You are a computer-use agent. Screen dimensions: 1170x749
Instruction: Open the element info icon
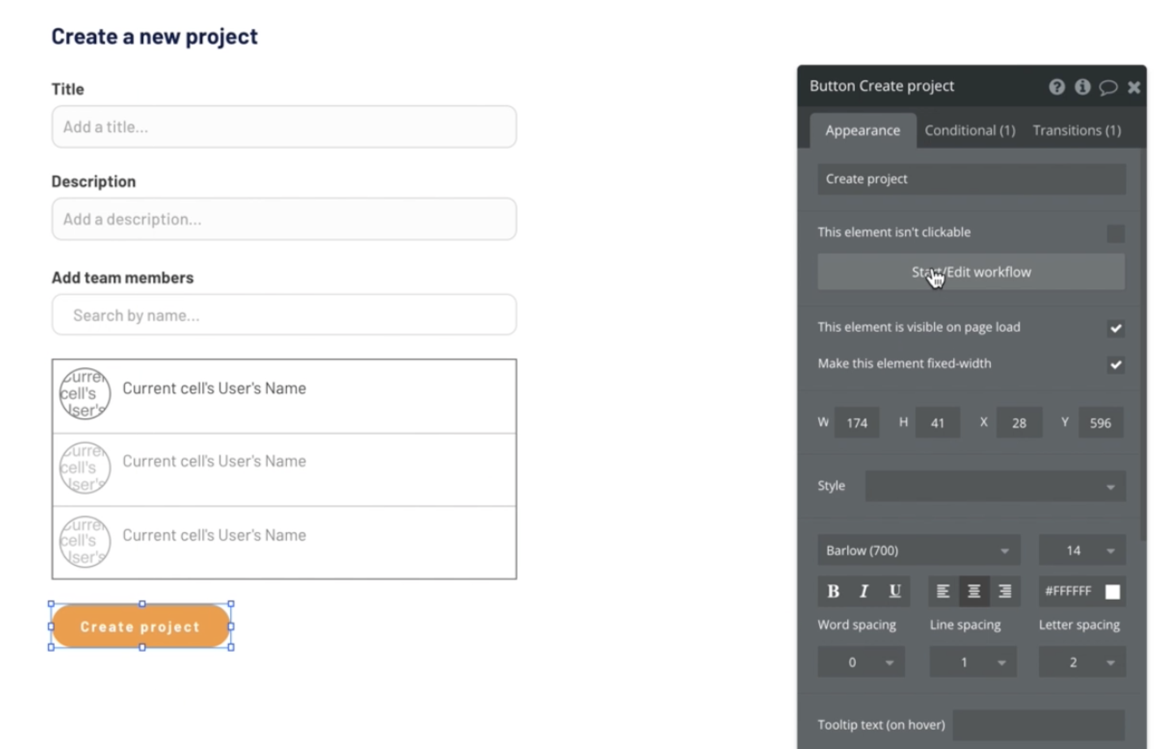[x=1082, y=87]
